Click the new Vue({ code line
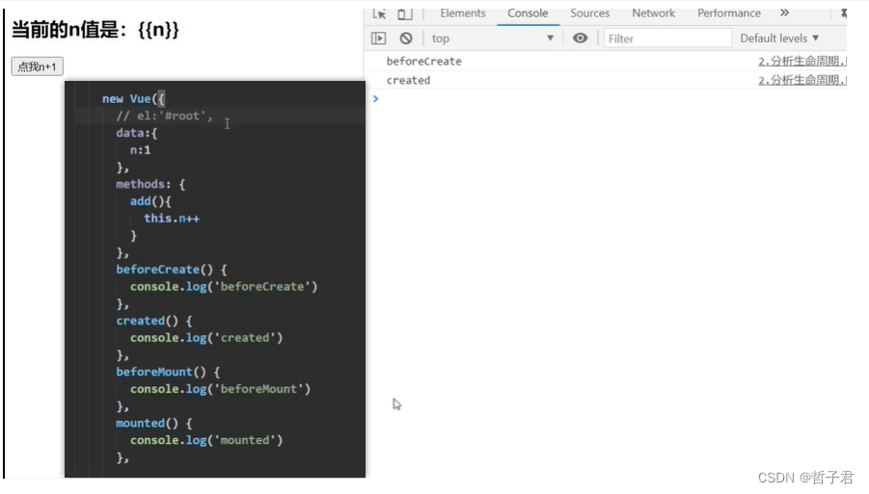The height and width of the screenshot is (494, 869). click(x=133, y=98)
